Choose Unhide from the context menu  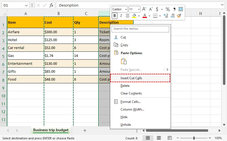[x=140, y=125]
